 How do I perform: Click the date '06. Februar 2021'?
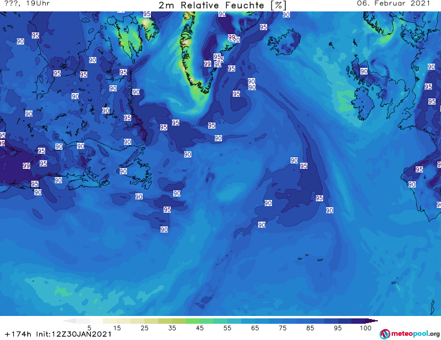click(x=393, y=4)
